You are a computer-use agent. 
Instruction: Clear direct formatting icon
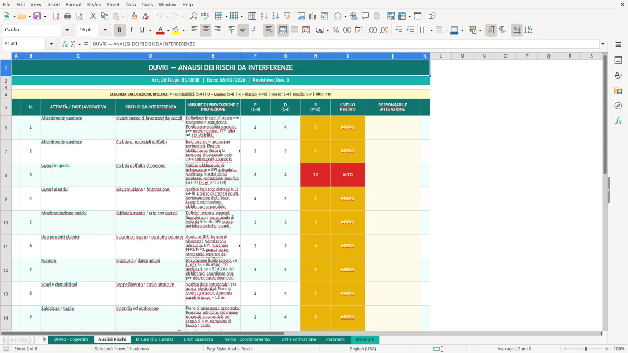(146, 16)
